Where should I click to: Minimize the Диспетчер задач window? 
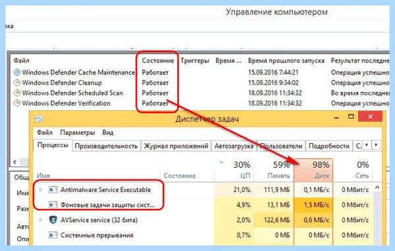click(x=336, y=117)
